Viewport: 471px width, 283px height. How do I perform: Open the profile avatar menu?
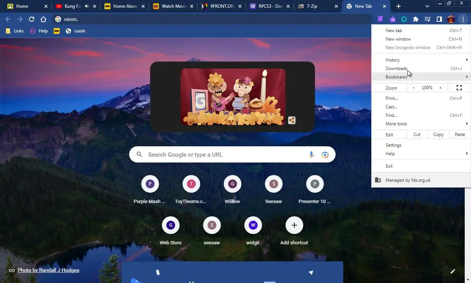pos(451,19)
